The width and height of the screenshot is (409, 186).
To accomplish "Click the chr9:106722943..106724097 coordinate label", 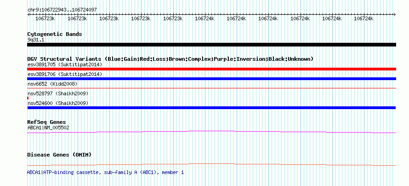I will coord(62,10).
